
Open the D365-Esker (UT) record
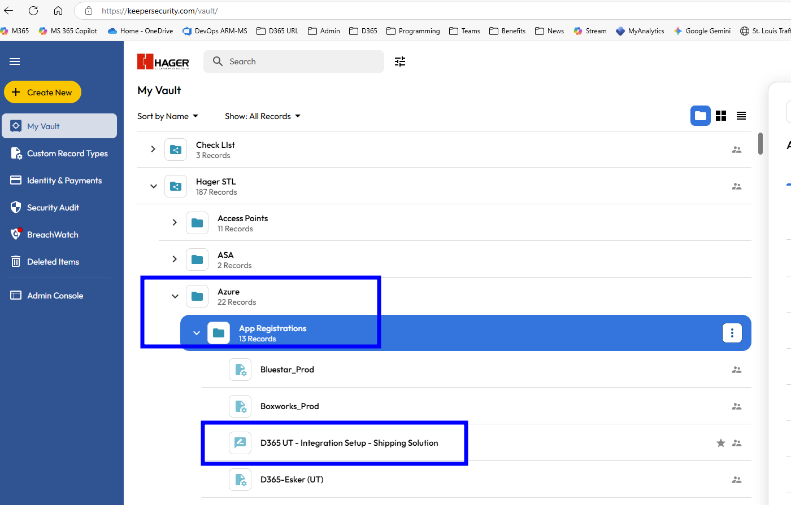click(x=476, y=480)
